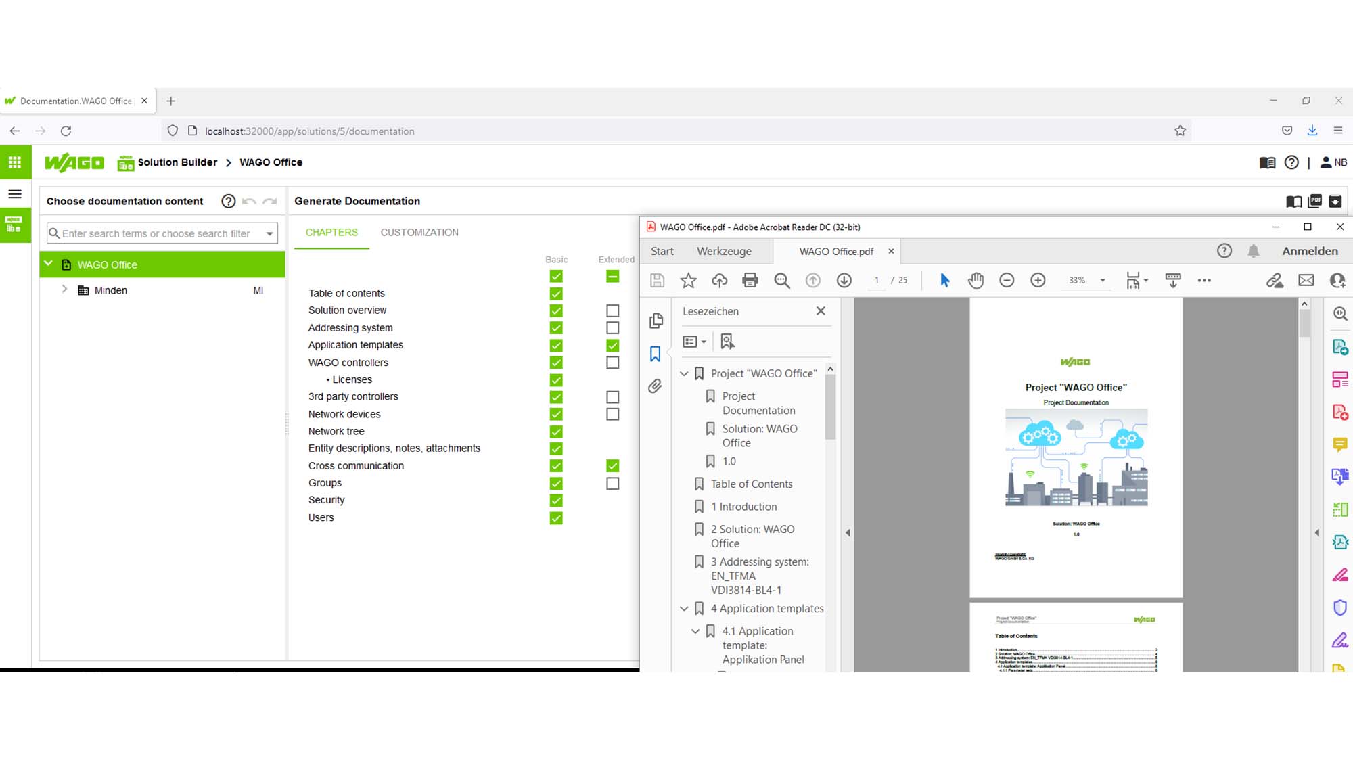The height and width of the screenshot is (761, 1353).
Task: Collapse the WAGO Office tree node
Action: 48,264
